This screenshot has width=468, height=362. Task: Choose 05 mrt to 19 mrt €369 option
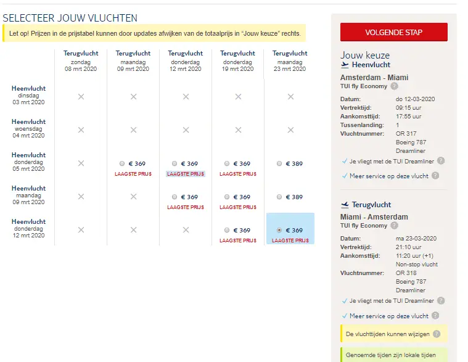pyautogui.click(x=227, y=163)
